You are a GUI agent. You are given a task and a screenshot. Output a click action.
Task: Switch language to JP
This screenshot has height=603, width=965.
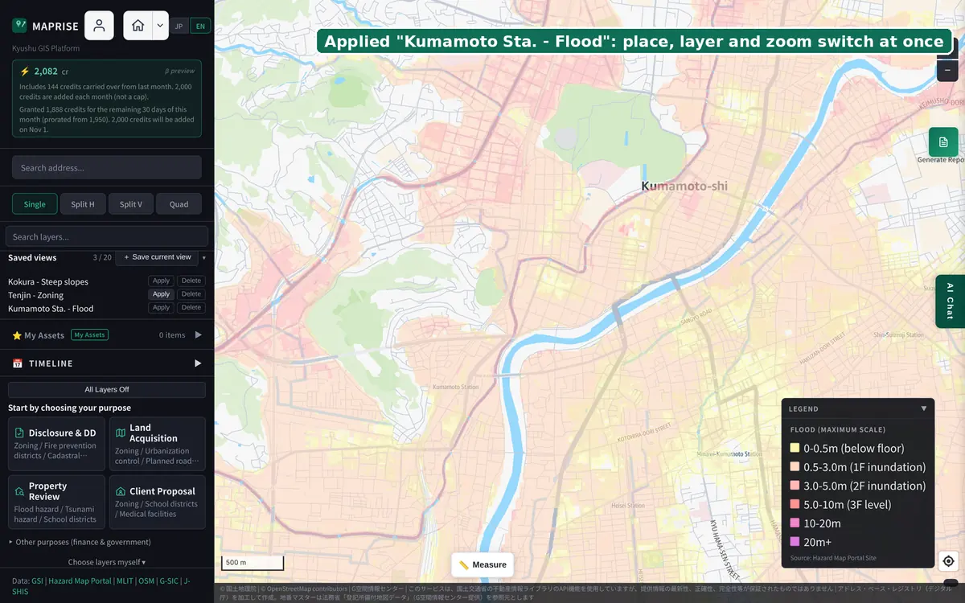click(x=179, y=26)
